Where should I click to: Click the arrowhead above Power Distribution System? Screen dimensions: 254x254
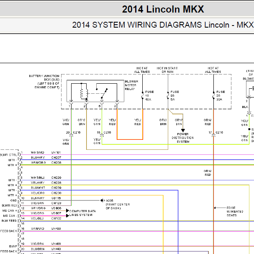[183, 131]
